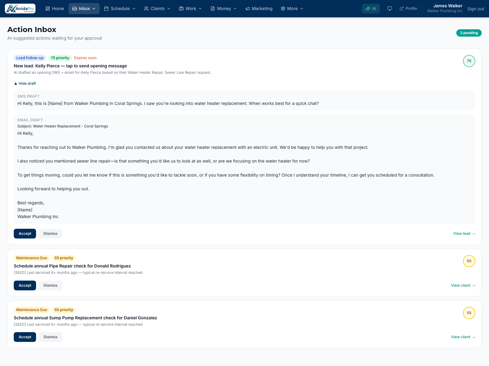Image resolution: width=489 pixels, height=366 pixels.
Task: Click the Walker Plumbing Inc company label
Action: point(445,11)
